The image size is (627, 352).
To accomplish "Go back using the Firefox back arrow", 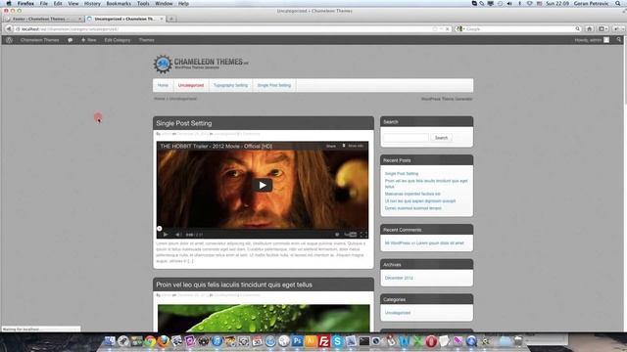I will click(x=9, y=28).
